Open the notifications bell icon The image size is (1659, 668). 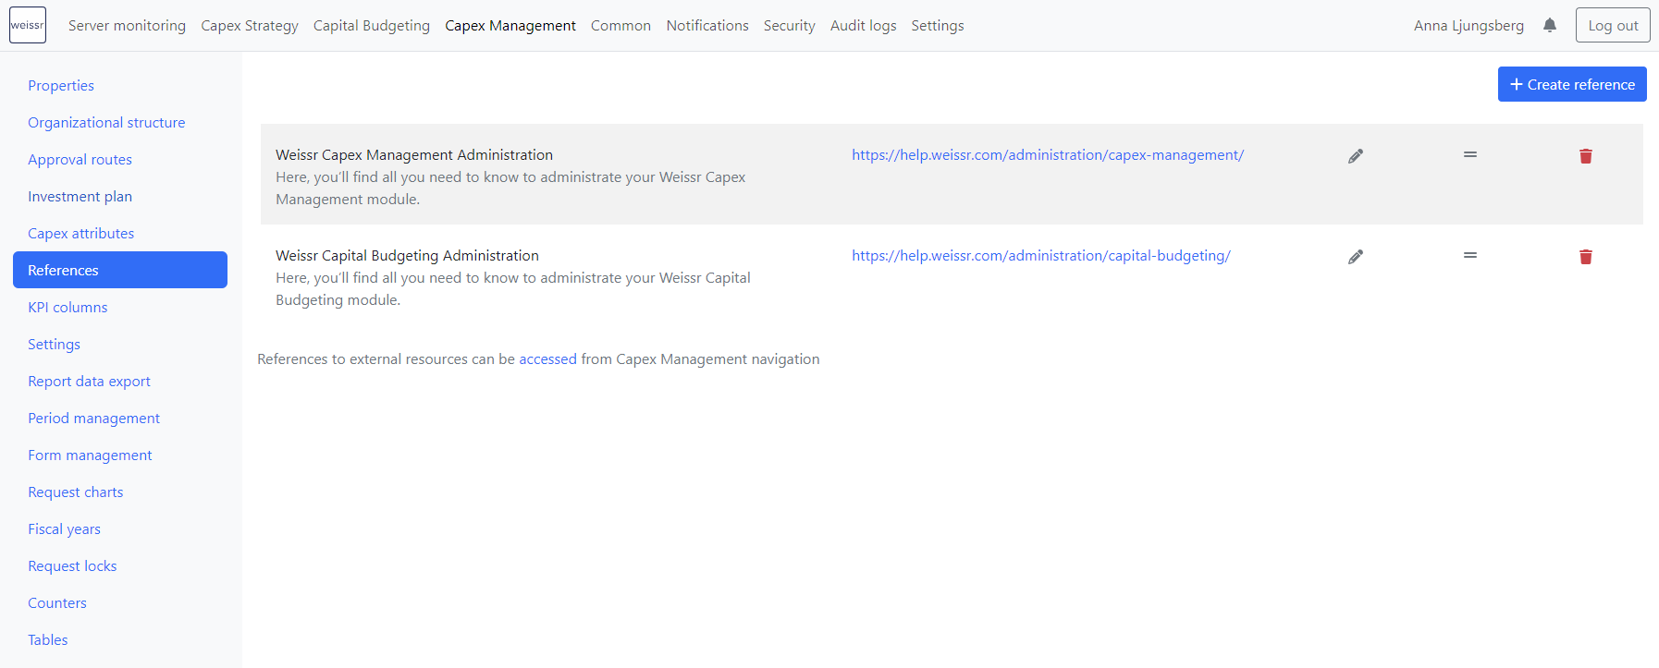(x=1550, y=25)
